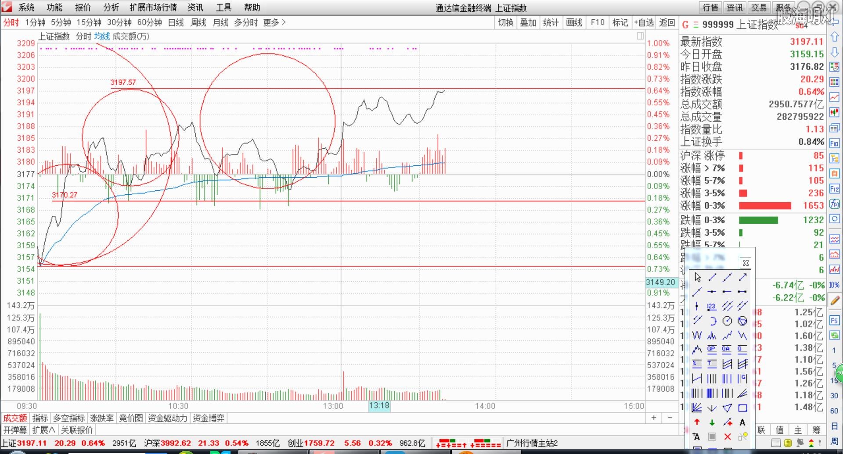
Task: Click the 10% sidebar button
Action: click(x=834, y=285)
